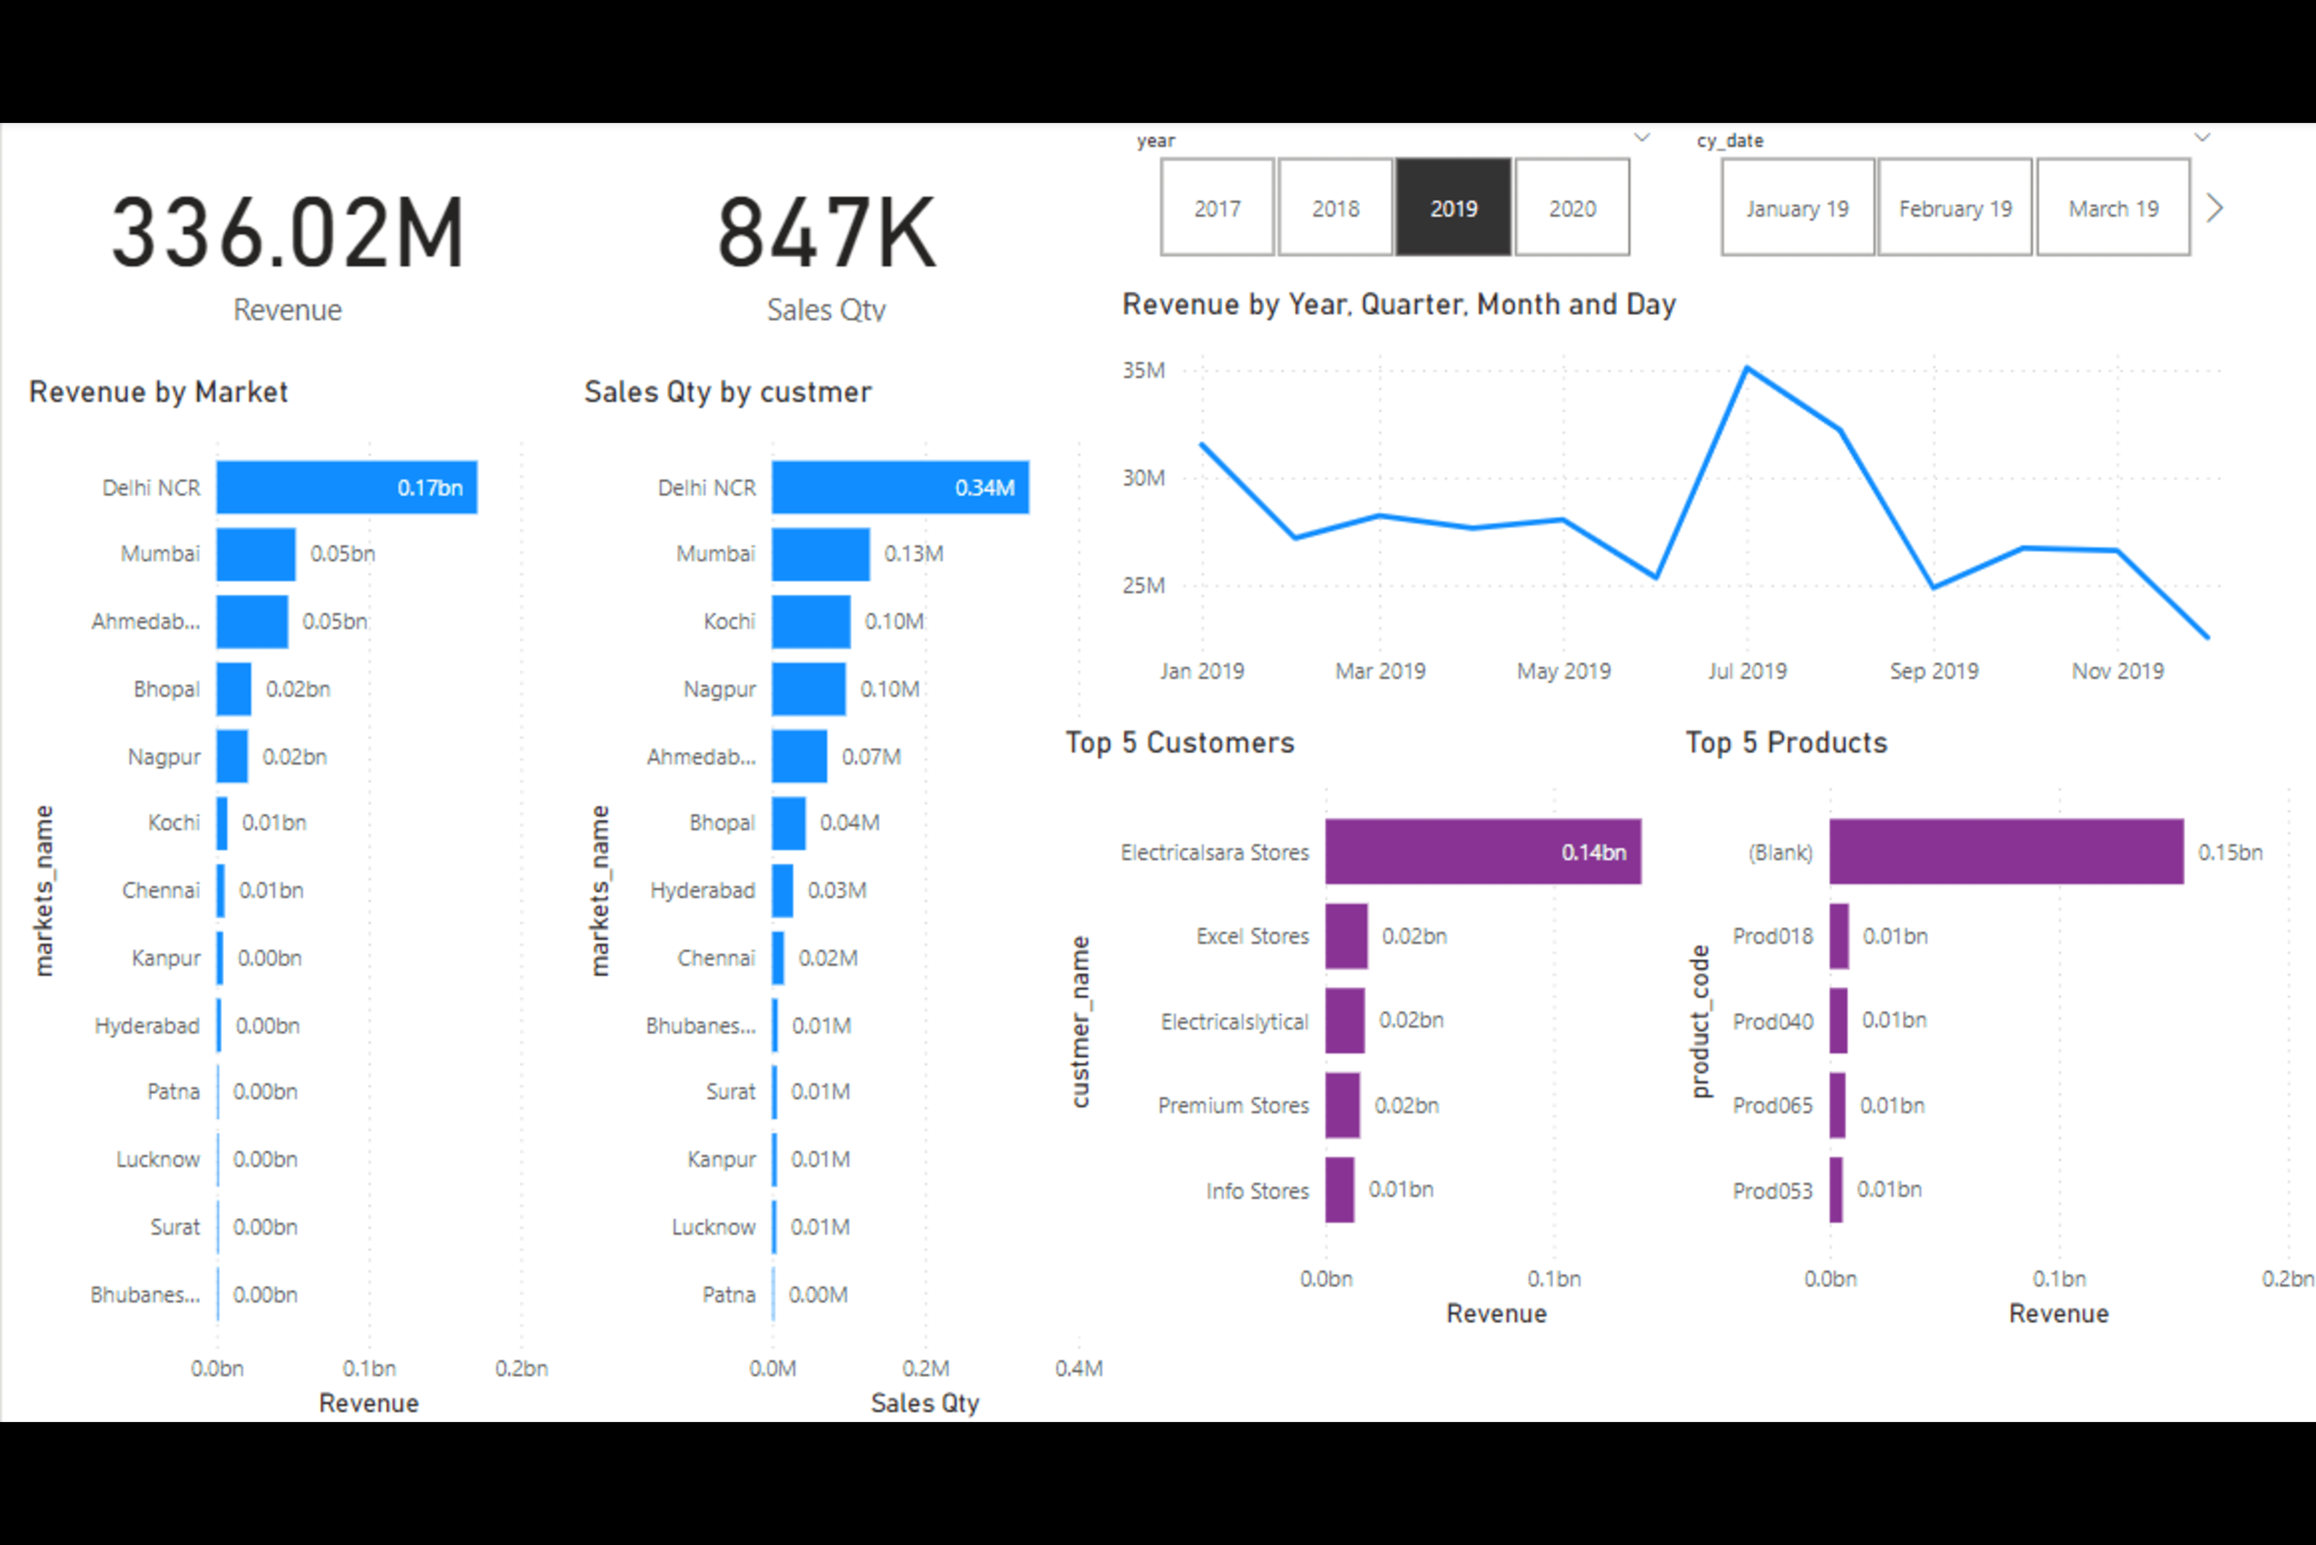Select Electricalslytical bar in Top 5 Customers
The width and height of the screenshot is (2316, 1545).
pos(1345,1021)
